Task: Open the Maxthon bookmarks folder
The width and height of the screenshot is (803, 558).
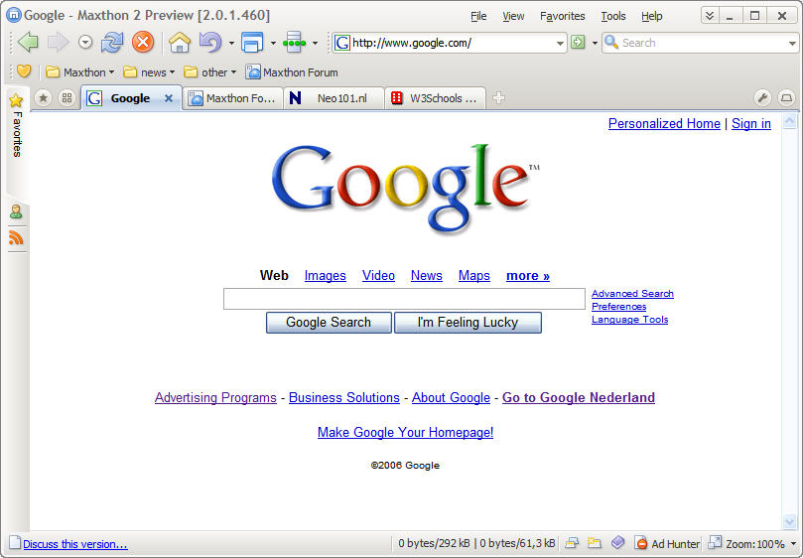Action: (79, 72)
